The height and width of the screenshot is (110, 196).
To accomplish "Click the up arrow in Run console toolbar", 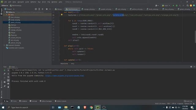I will (8, 70).
